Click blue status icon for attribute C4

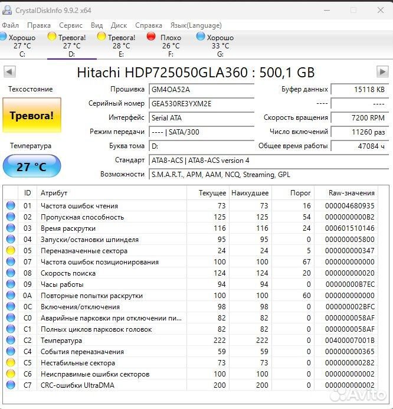pos(11,351)
